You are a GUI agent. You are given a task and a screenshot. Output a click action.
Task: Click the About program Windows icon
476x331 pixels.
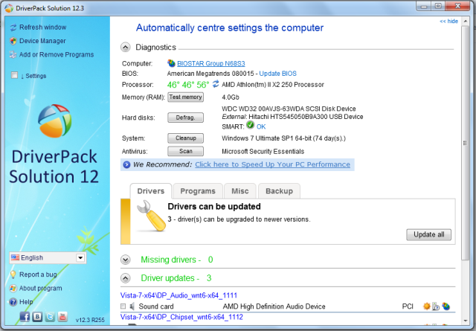point(13,288)
